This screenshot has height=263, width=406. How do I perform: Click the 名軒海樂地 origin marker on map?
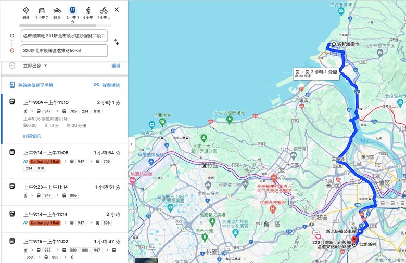pyautogui.click(x=334, y=44)
